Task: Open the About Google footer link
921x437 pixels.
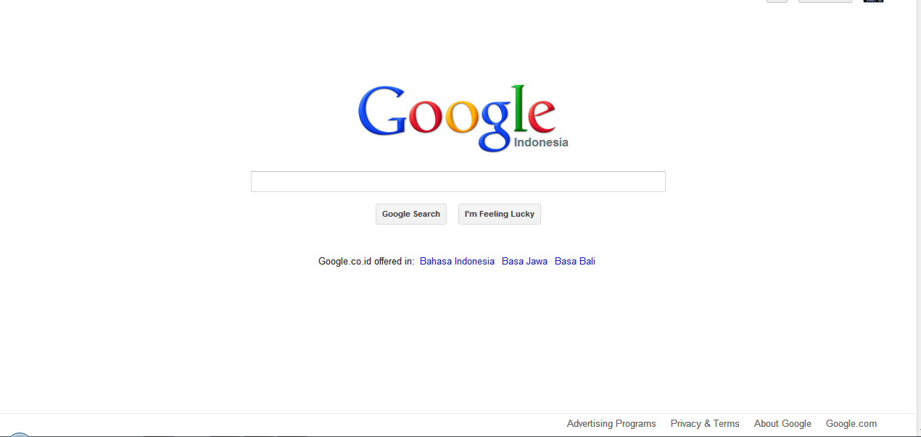Action: (x=782, y=423)
